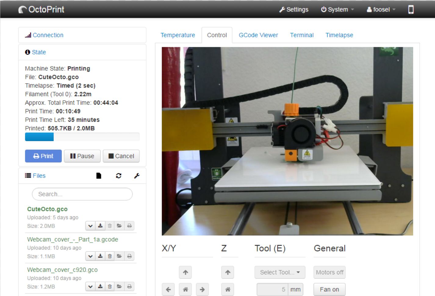Screen dimensions: 435x296
Task: Open the Select Tool dropdown
Action: [x=280, y=272]
